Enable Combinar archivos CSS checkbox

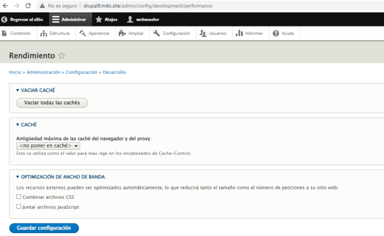point(19,197)
